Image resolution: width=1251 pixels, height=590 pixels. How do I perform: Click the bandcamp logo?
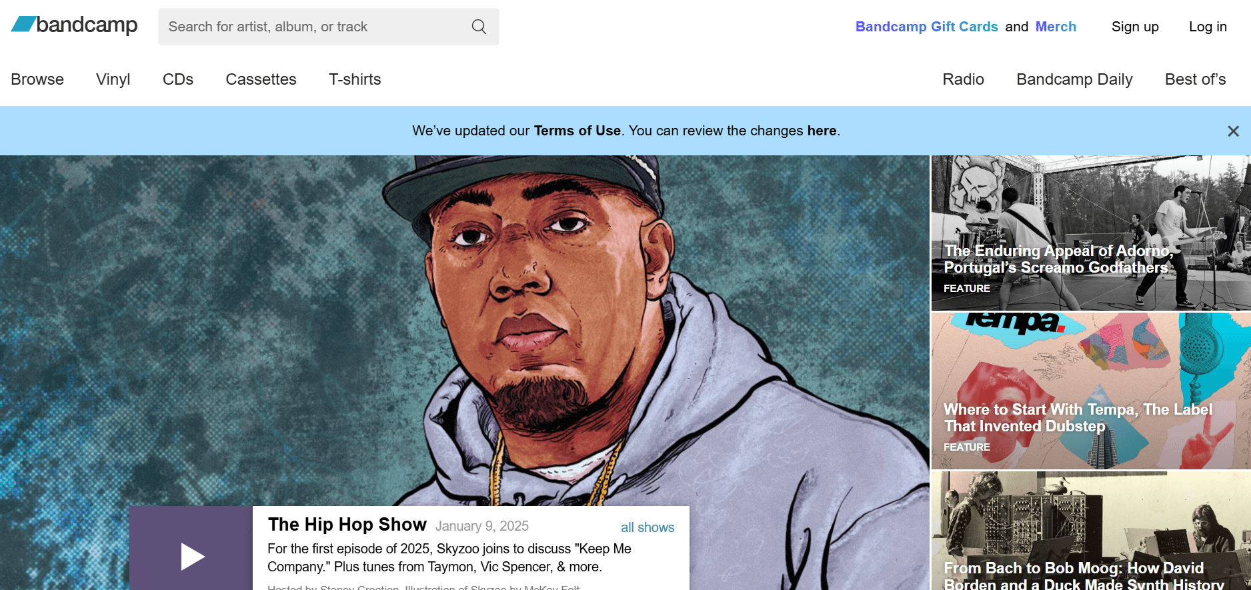(74, 25)
